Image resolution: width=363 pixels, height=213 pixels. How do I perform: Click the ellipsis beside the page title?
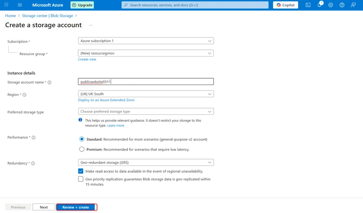91,25
